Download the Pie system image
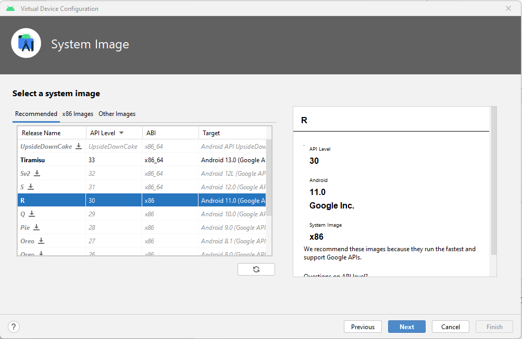522x339 pixels. tap(36, 227)
